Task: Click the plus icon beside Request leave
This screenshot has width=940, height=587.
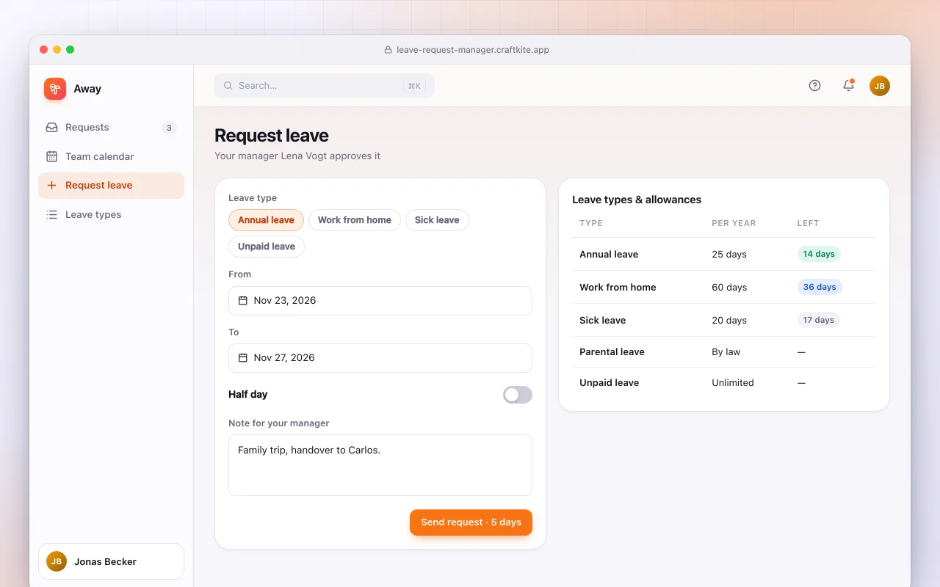Action: point(51,186)
